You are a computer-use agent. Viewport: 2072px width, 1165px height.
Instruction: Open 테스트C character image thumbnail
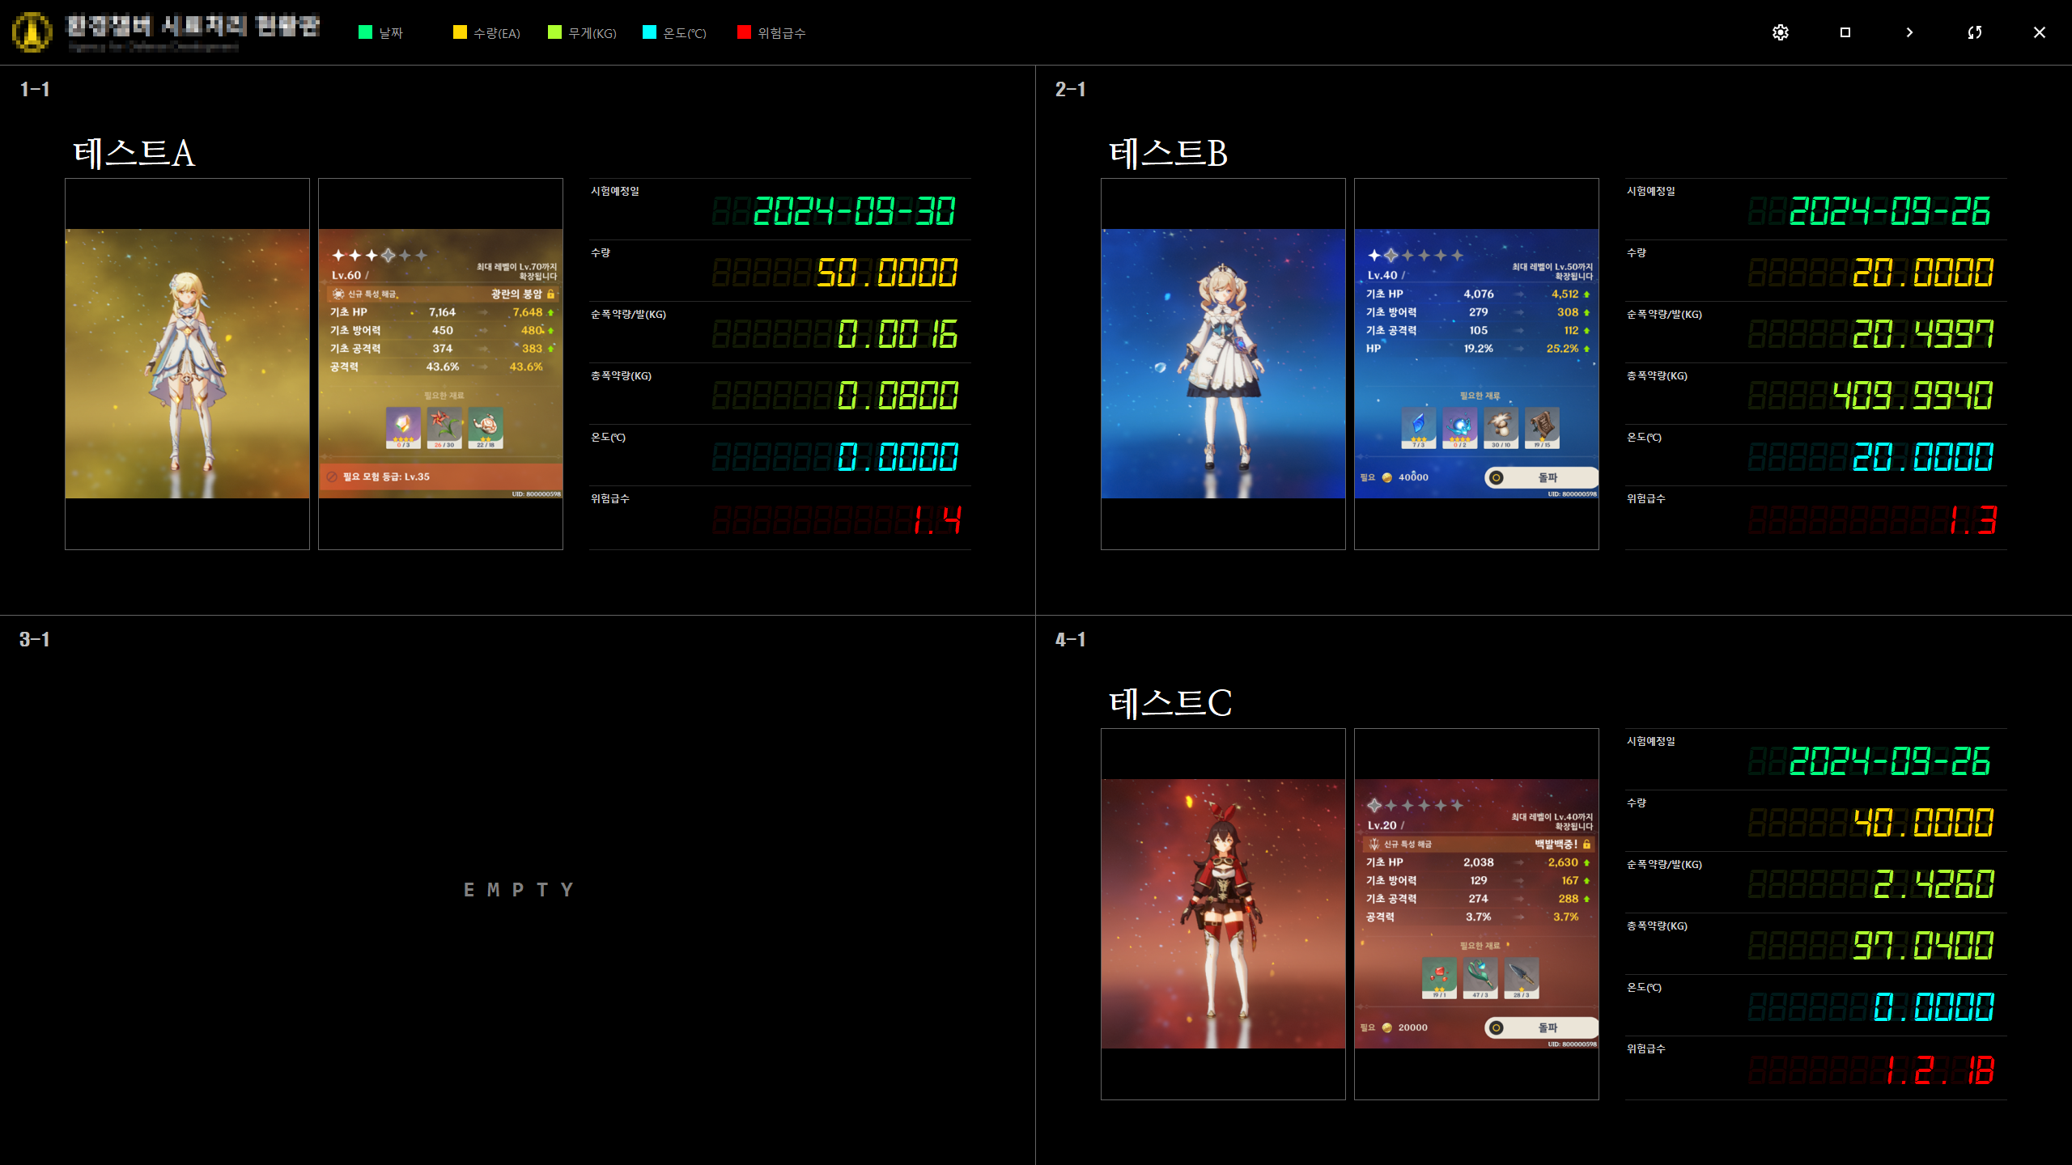point(1223,914)
